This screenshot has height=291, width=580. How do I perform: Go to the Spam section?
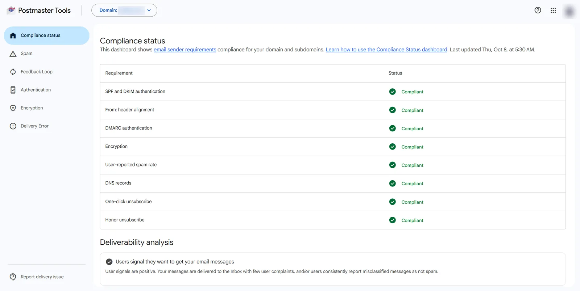coord(26,54)
